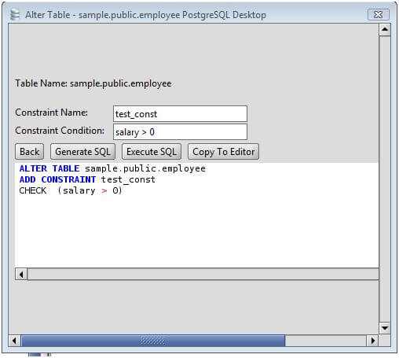Click the ALTER TABLE line in SQL preview
Image resolution: width=399 pixels, height=358 pixels.
tap(112, 168)
